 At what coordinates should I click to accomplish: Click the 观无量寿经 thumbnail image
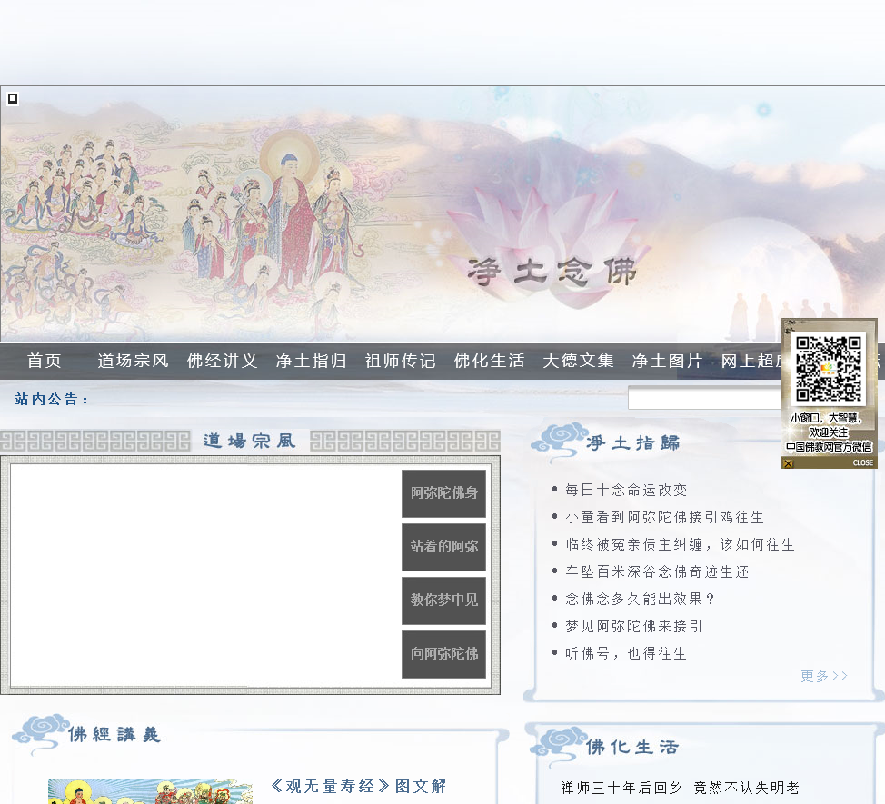coord(150,791)
